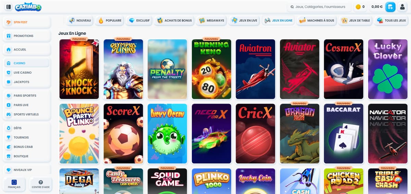Click the Bonus Crab icon
411x194 pixels.
click(x=9, y=147)
